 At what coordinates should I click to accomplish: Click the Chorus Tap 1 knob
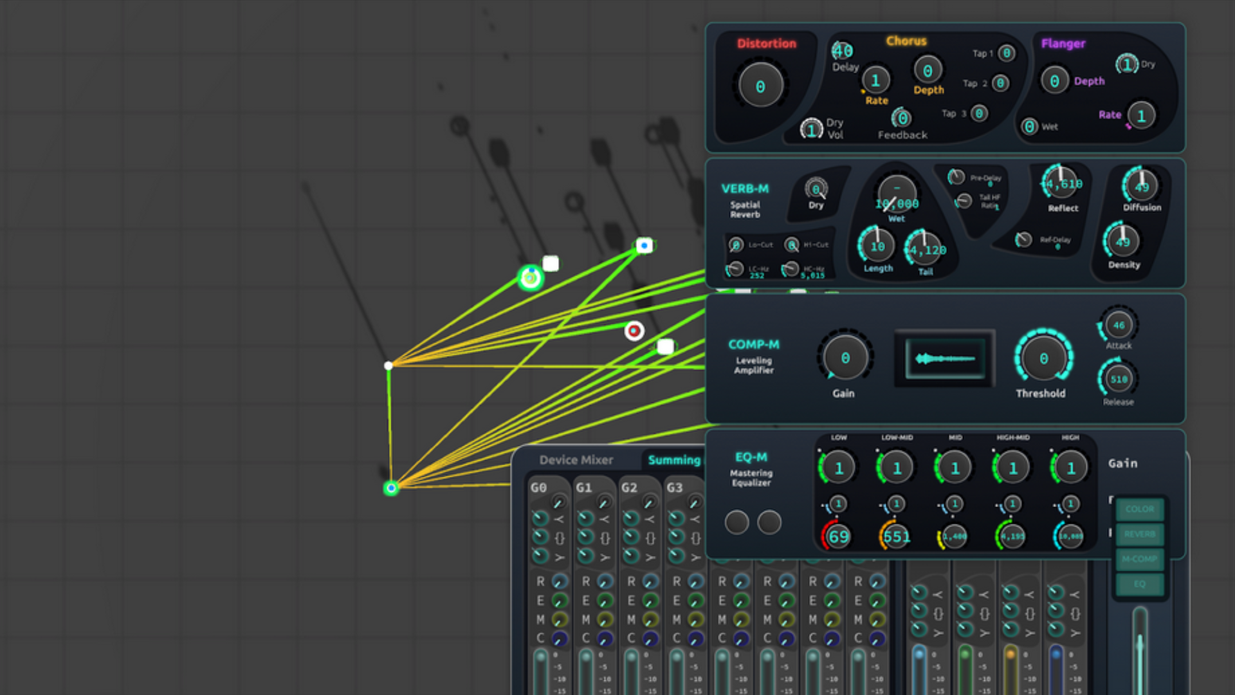click(x=1007, y=53)
